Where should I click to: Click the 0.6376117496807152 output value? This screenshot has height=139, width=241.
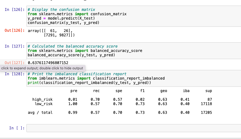click(48, 63)
